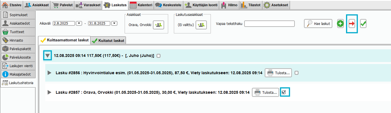Open the end date dropdown for 31.8.2025
The image size is (391, 113).
pos(114,23)
